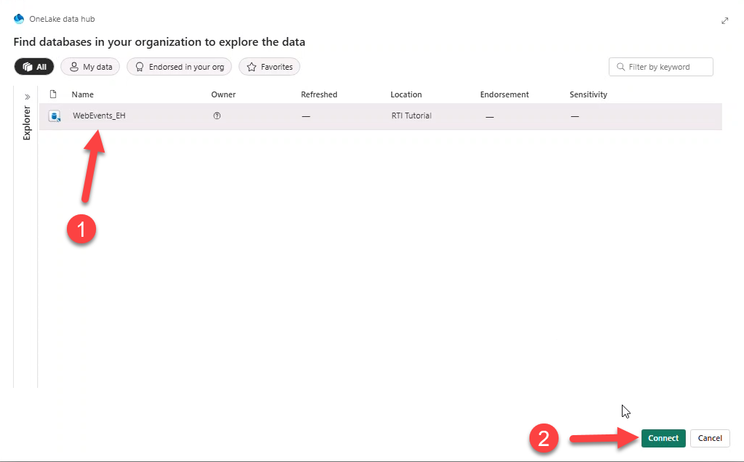This screenshot has width=744, height=462.
Task: Sort by the Name column header
Action: pos(82,94)
